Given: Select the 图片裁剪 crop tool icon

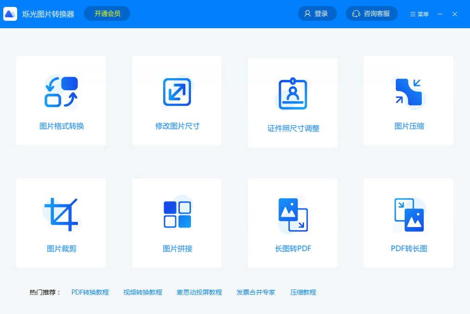Looking at the screenshot, I should [61, 214].
